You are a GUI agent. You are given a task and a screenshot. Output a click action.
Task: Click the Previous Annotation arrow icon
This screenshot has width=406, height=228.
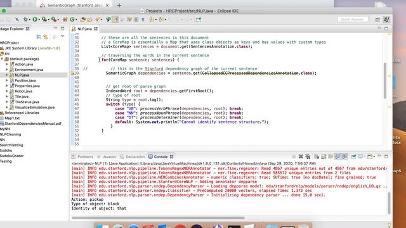pyautogui.click(x=160, y=20)
